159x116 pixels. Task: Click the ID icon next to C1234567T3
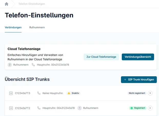pos(11,93)
